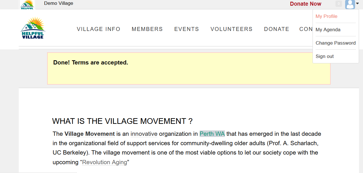Open the Volunteers navigation item
The image size is (363, 173).
tap(231, 29)
